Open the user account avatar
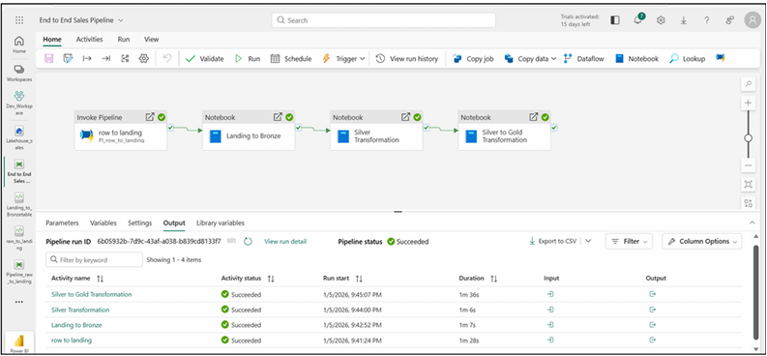Image resolution: width=767 pixels, height=356 pixels. click(752, 20)
